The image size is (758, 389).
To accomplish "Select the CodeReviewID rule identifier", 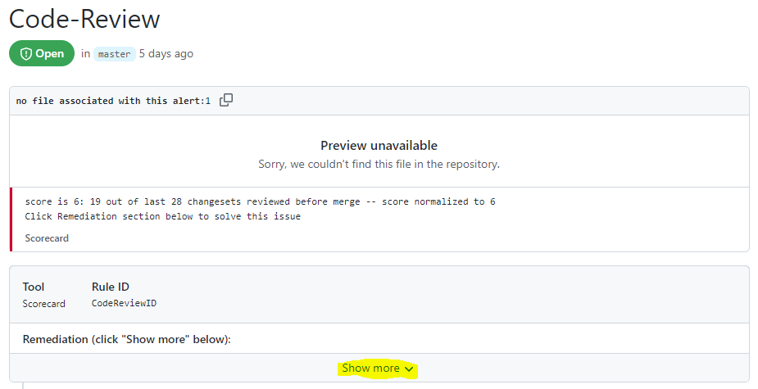I will 124,304.
